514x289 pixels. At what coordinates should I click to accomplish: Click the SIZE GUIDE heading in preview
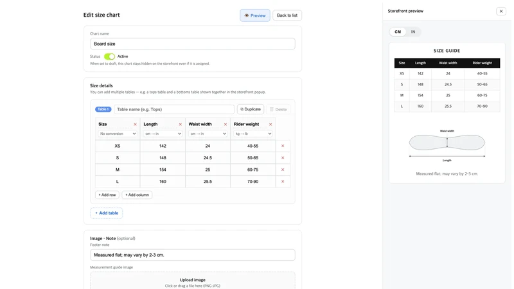(447, 51)
